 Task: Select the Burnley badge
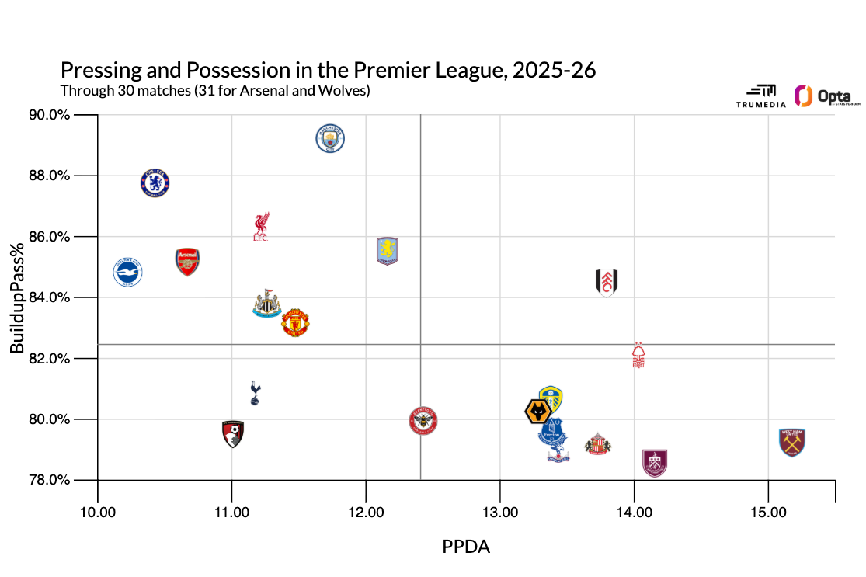(655, 463)
